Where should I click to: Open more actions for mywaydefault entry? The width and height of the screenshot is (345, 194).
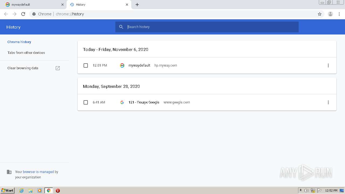tap(328, 65)
